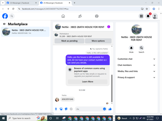Open purple conversation information icon
Viewport: 162px width, 121px height.
[x=109, y=27]
